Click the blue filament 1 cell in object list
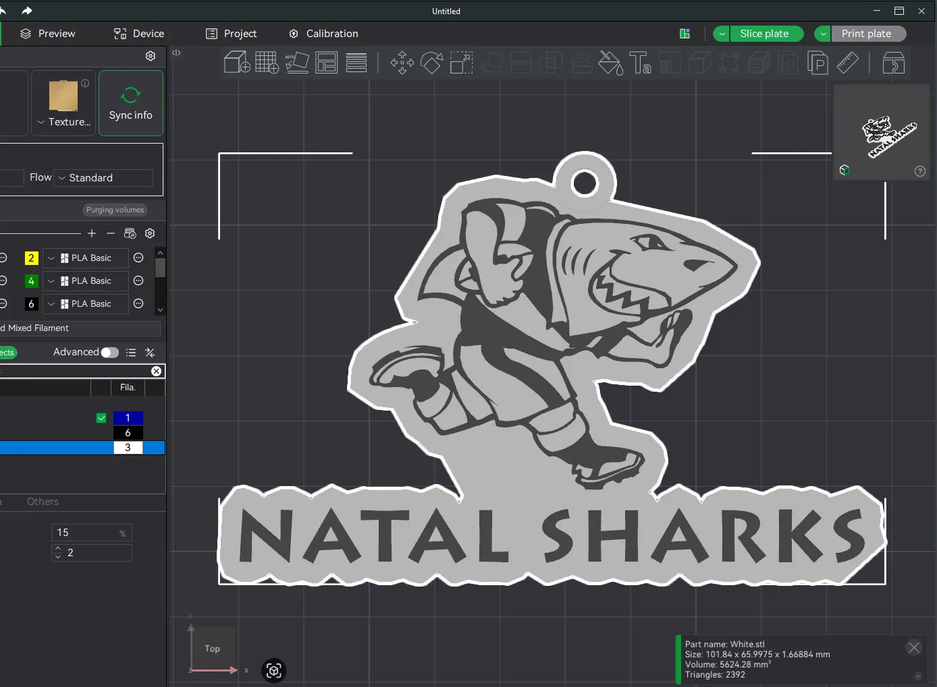This screenshot has height=687, width=937. click(x=128, y=418)
